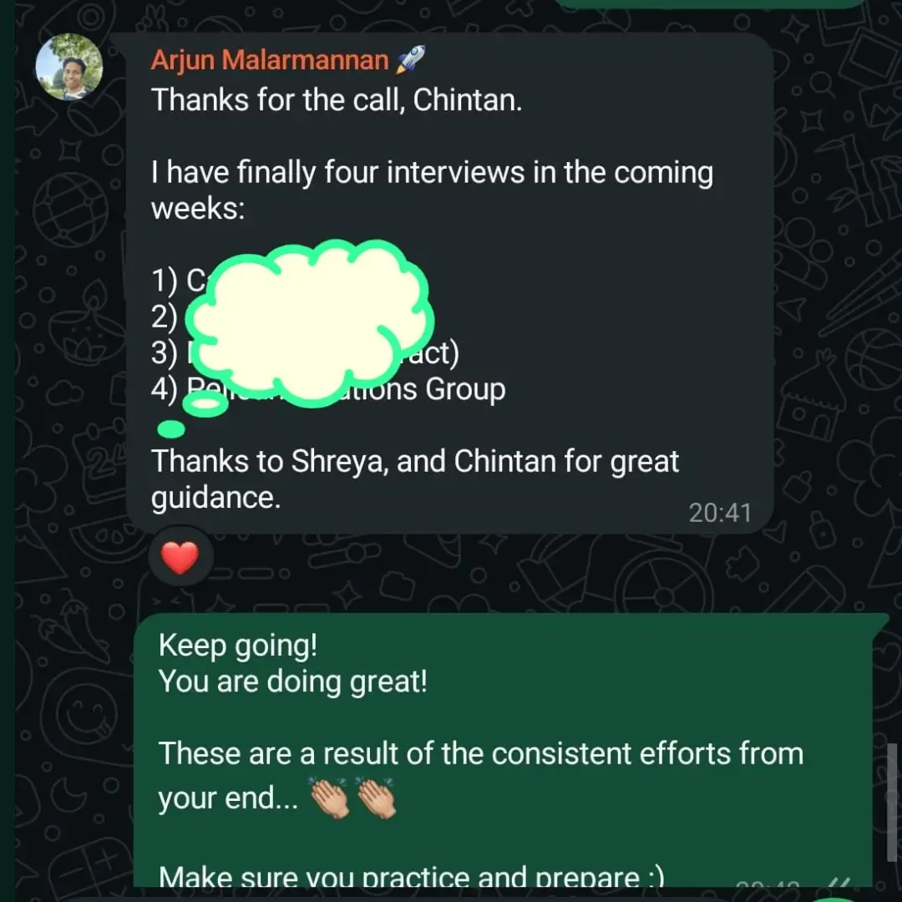Open Arjun Malarmannan's profile picture
Image resolution: width=902 pixels, height=902 pixels.
coord(69,67)
